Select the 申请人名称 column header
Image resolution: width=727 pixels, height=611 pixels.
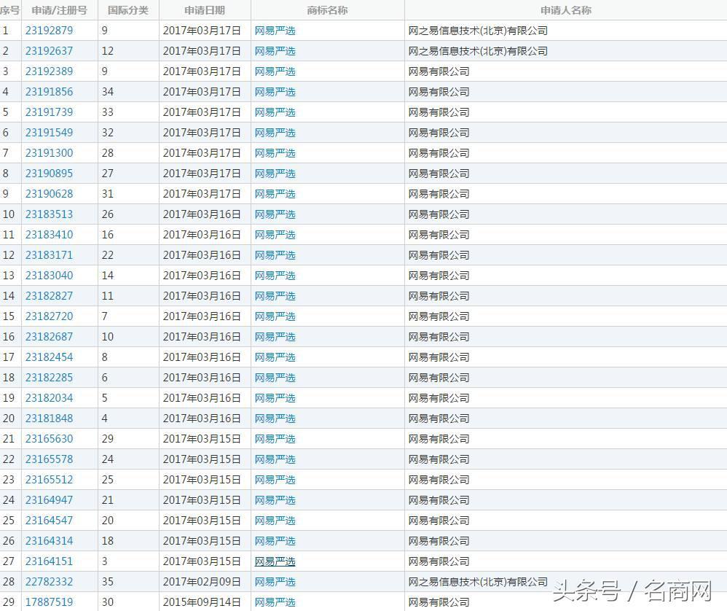566,10
